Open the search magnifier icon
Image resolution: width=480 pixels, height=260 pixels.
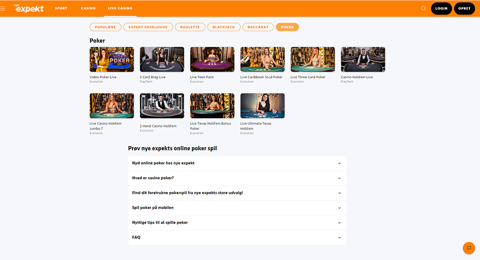tap(423, 9)
